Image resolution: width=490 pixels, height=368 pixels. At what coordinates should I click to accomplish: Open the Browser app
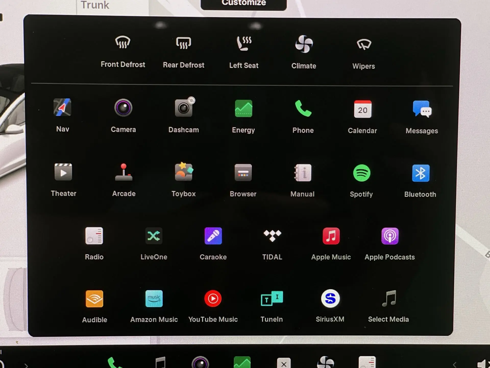[x=243, y=180]
